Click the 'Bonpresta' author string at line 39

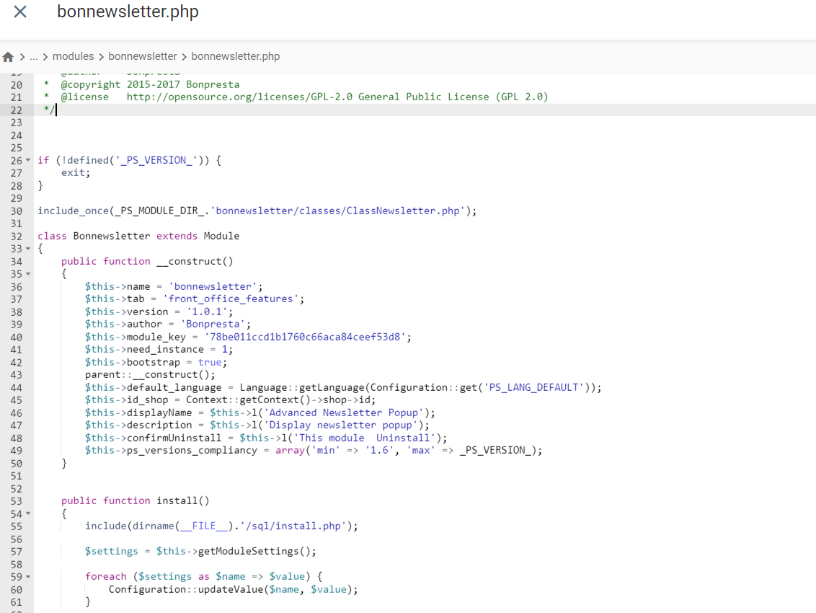tap(213, 324)
